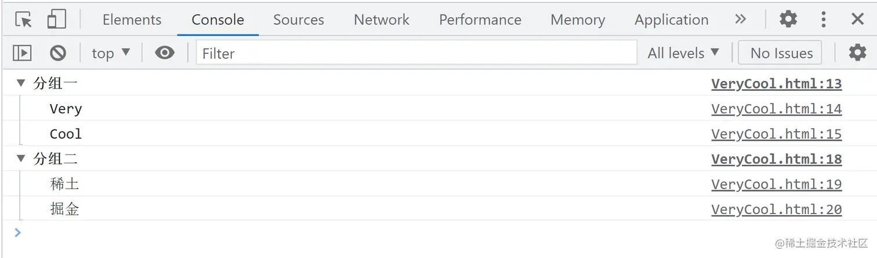This screenshot has width=877, height=258.
Task: Show the console sidebar panel icon
Action: pos(22,53)
